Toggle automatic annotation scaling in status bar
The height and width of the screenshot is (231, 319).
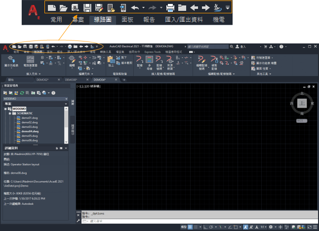click(251, 227)
